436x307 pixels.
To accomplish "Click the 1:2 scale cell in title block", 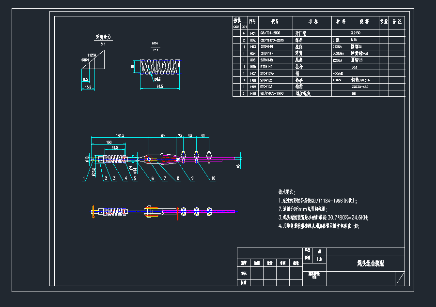I will (319, 259).
